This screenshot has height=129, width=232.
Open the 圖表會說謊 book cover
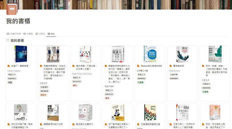pos(182,54)
